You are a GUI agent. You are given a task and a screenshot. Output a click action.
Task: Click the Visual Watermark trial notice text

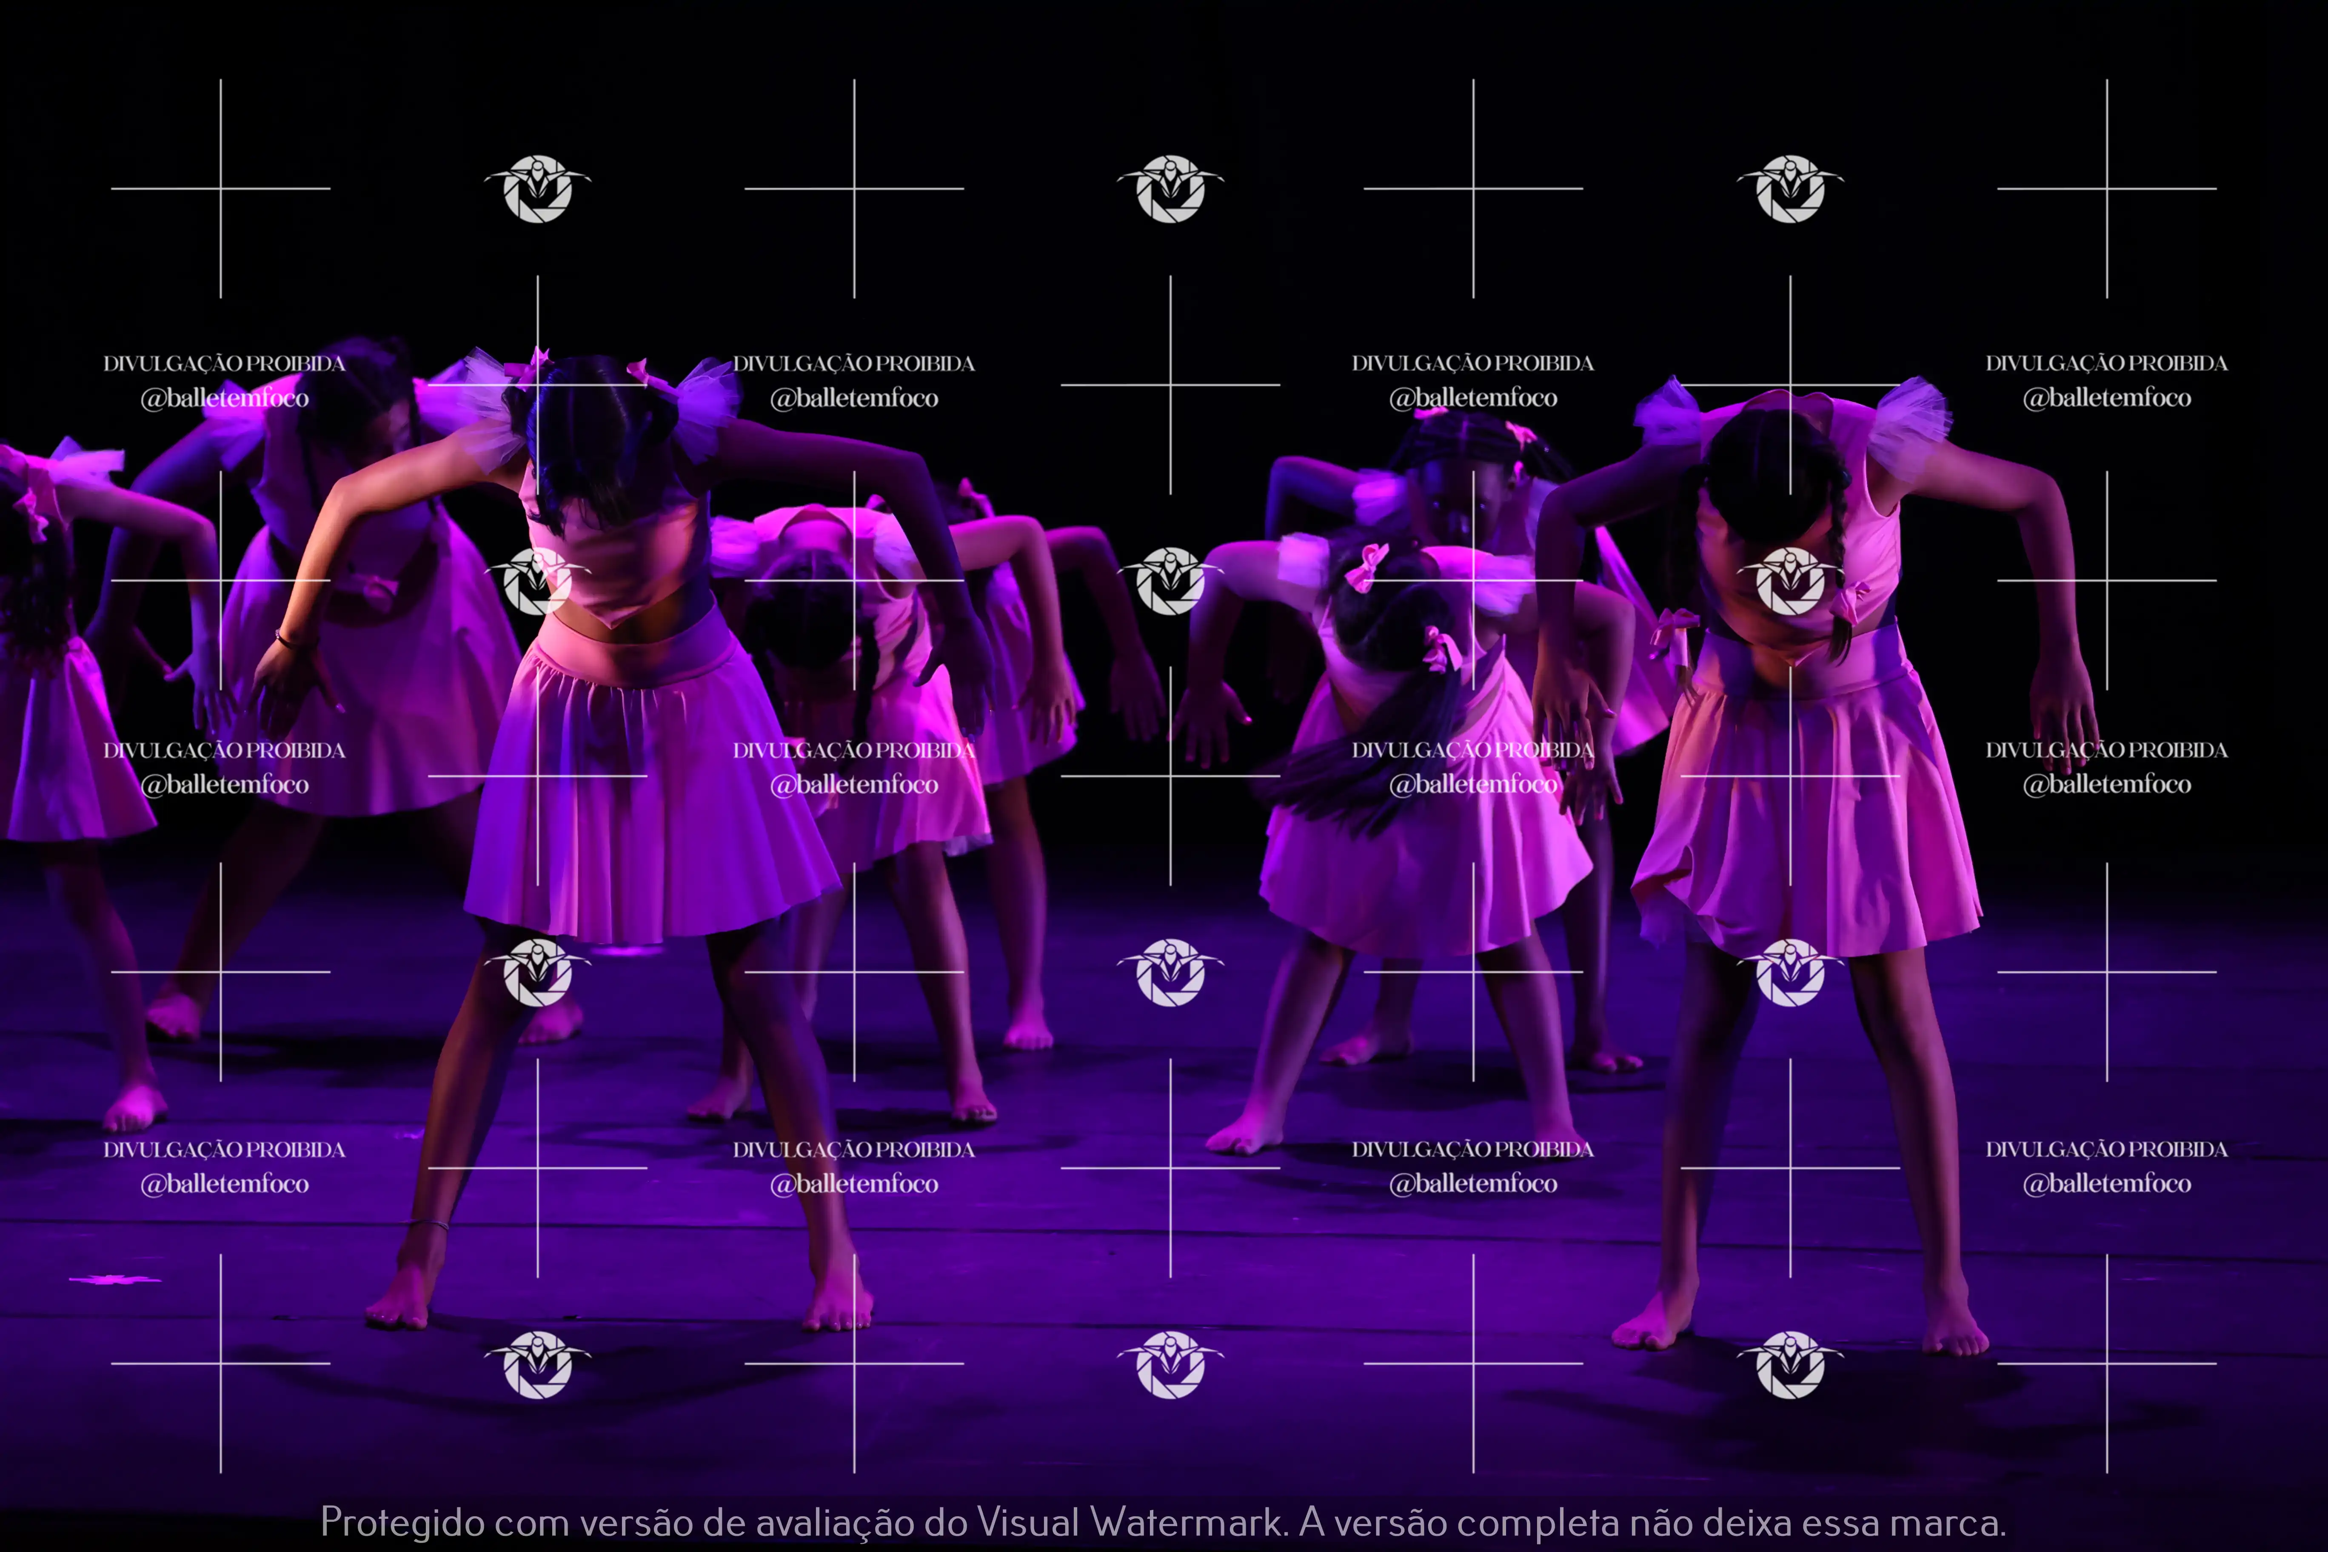click(x=1163, y=1521)
